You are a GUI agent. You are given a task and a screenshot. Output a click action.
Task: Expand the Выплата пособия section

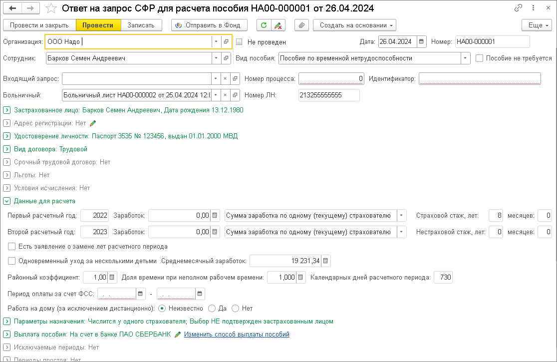[7, 335]
